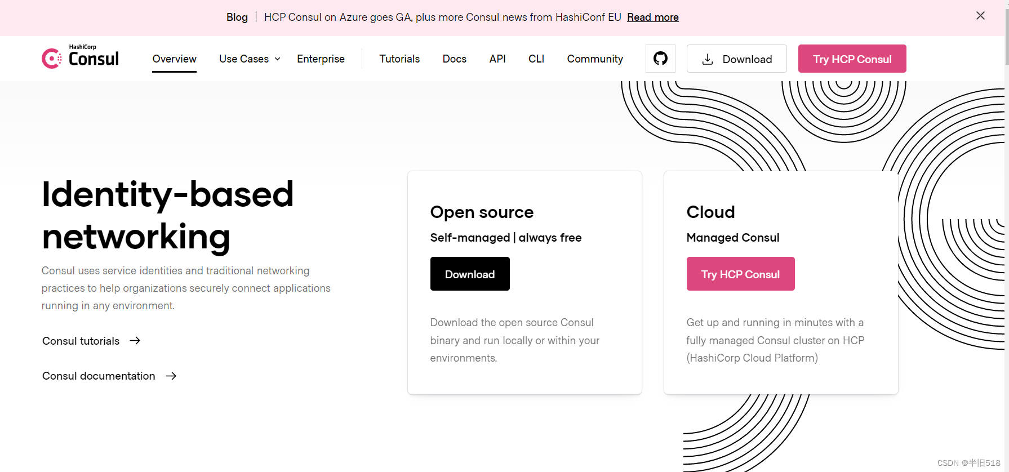
Task: Click the HashiCorp Consul logo
Action: point(80,57)
